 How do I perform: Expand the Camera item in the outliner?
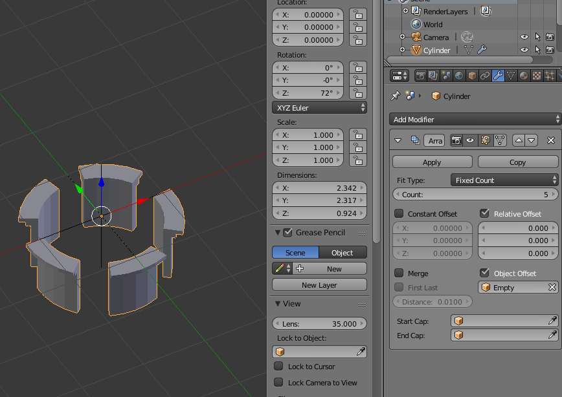point(402,38)
